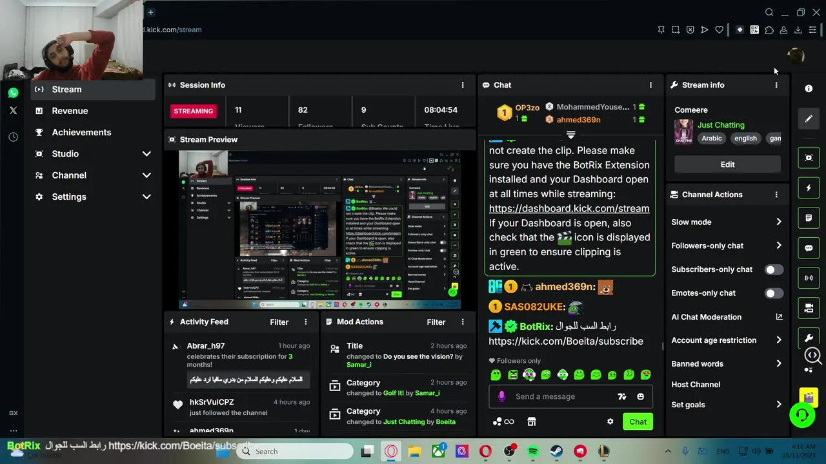
Task: Expand the chat leaderboard handle
Action: [x=570, y=135]
